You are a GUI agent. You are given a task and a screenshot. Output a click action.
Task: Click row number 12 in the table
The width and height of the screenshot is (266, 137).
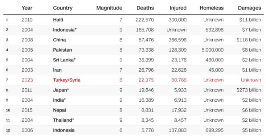click(x=8, y=130)
